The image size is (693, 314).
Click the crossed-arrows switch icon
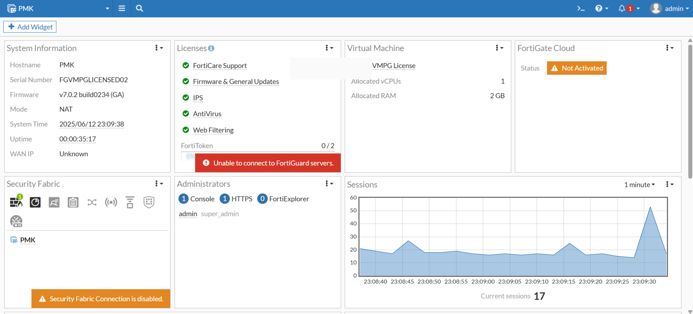(x=92, y=202)
